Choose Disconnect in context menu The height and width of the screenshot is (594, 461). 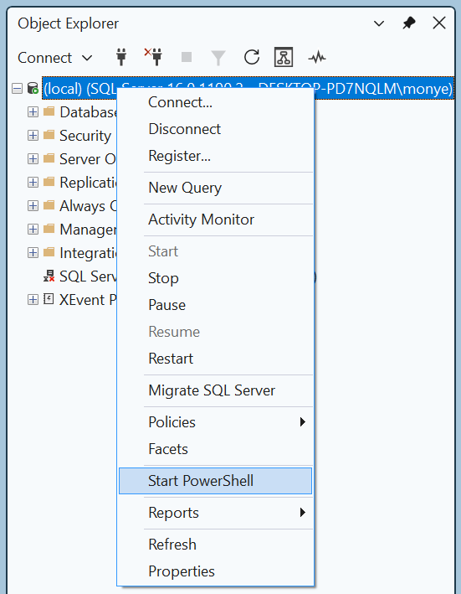tap(216, 129)
